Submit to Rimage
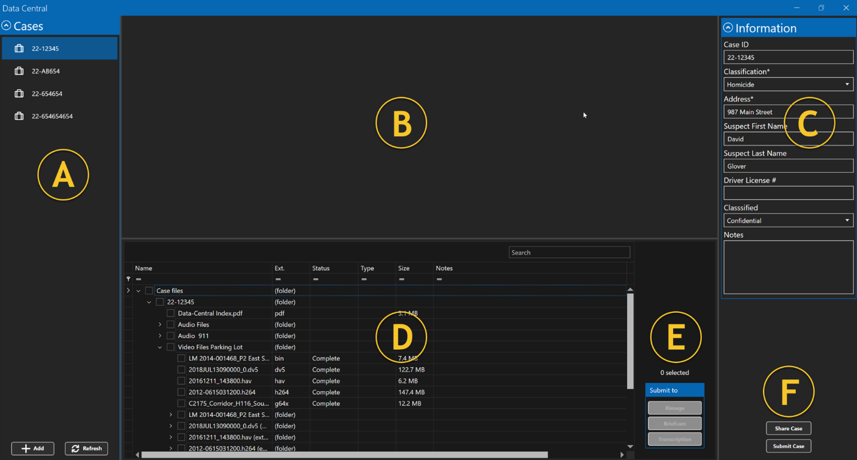857x460 pixels. [675, 408]
